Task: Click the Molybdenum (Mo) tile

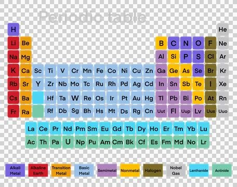Action: coord(75,84)
